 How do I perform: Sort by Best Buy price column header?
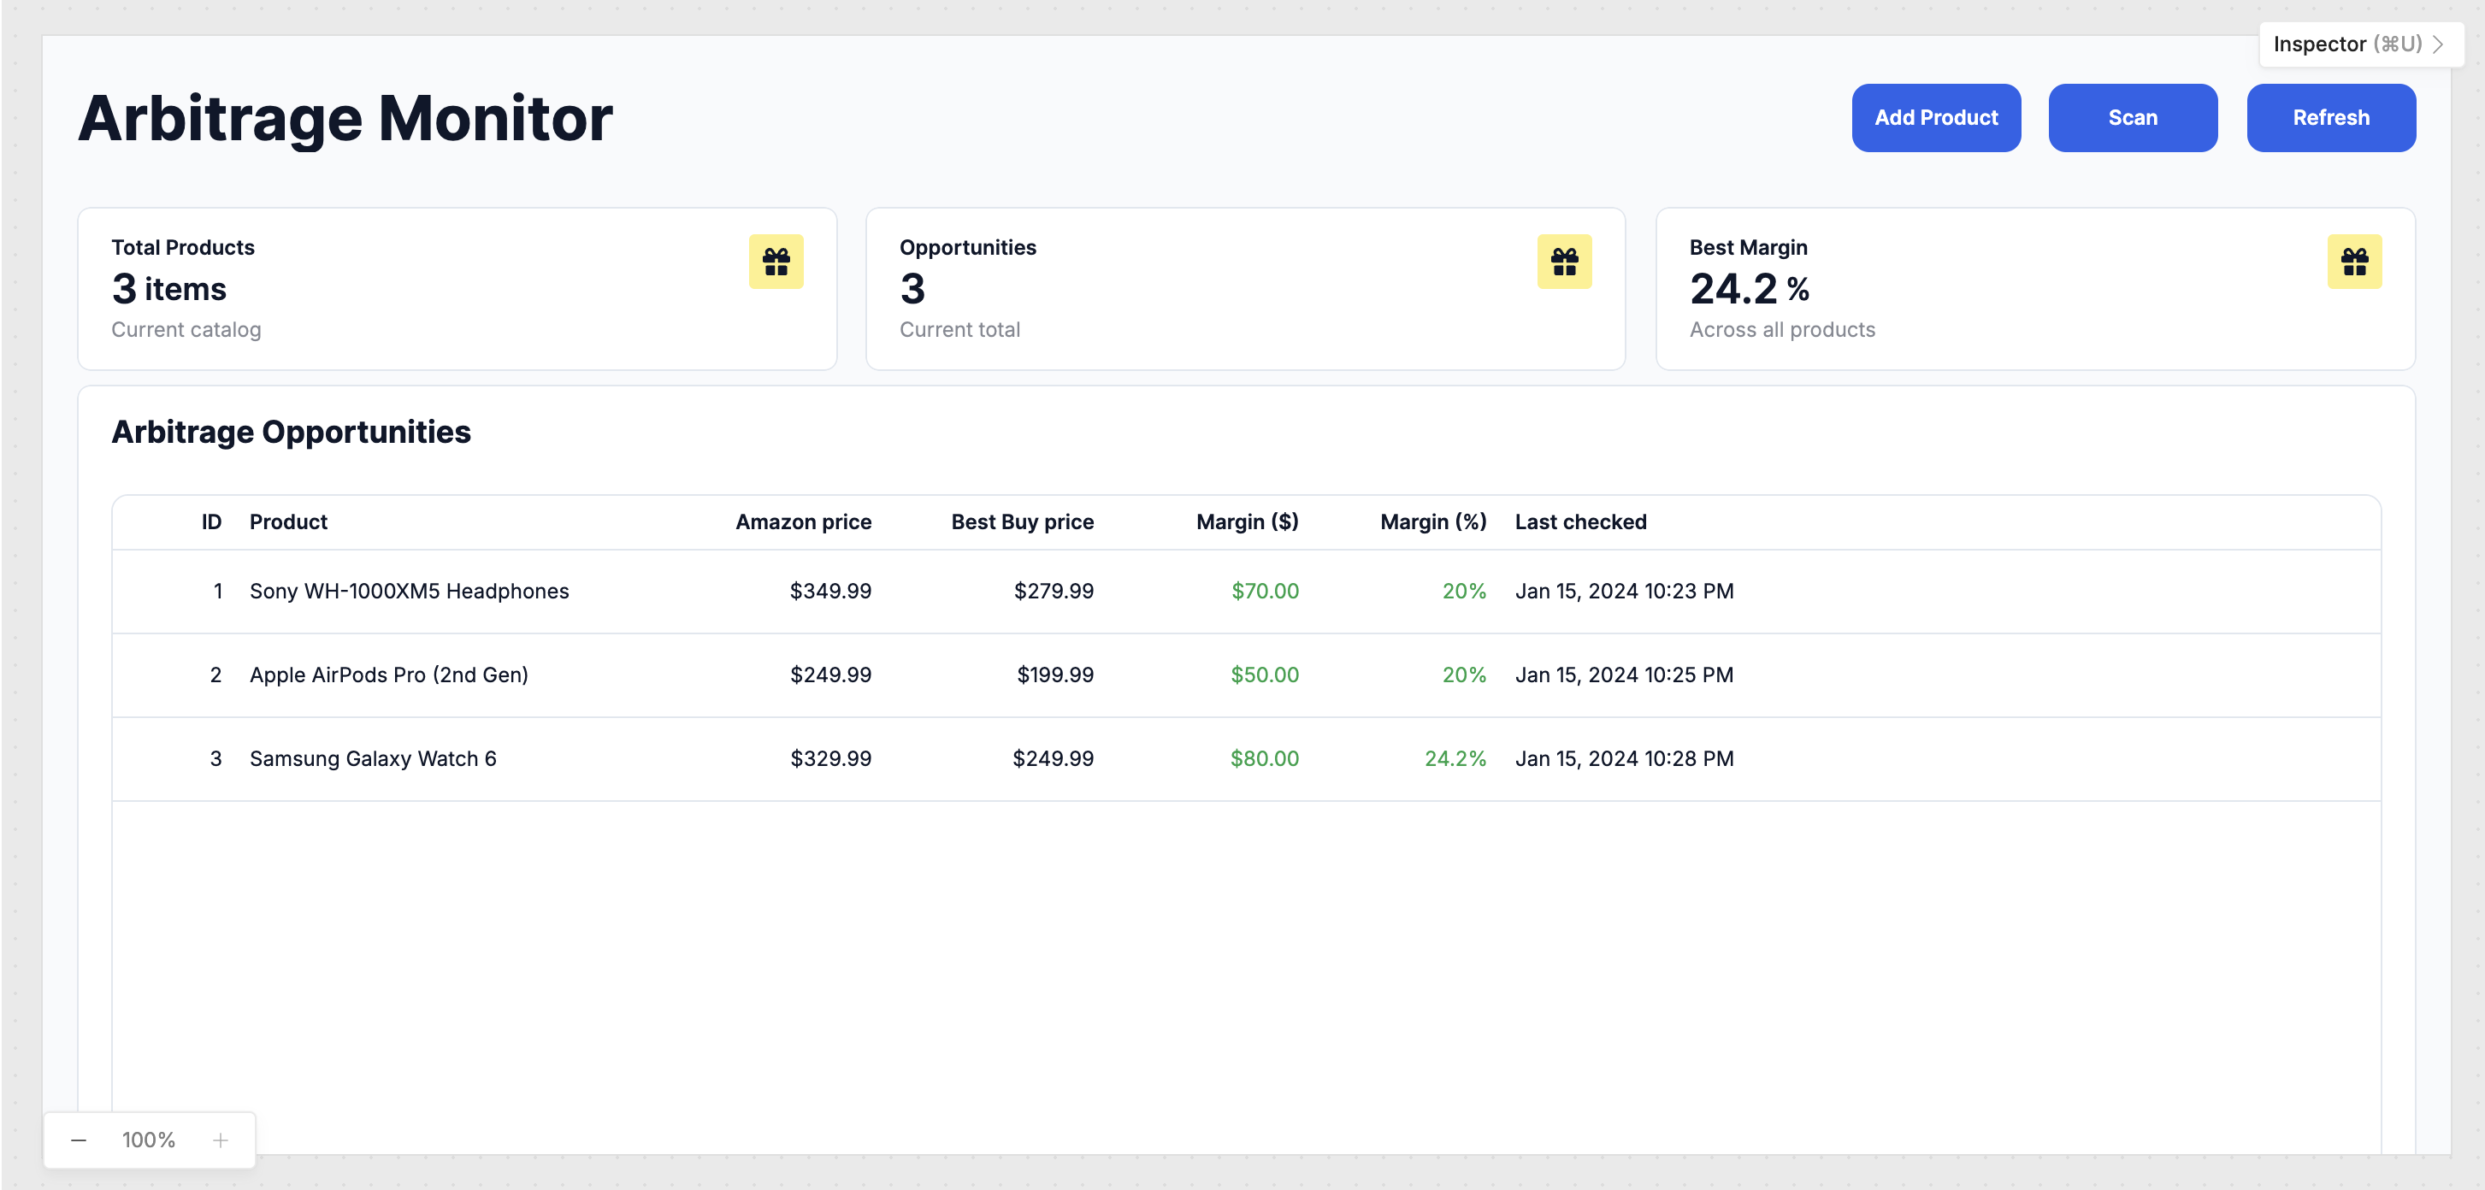(1022, 521)
